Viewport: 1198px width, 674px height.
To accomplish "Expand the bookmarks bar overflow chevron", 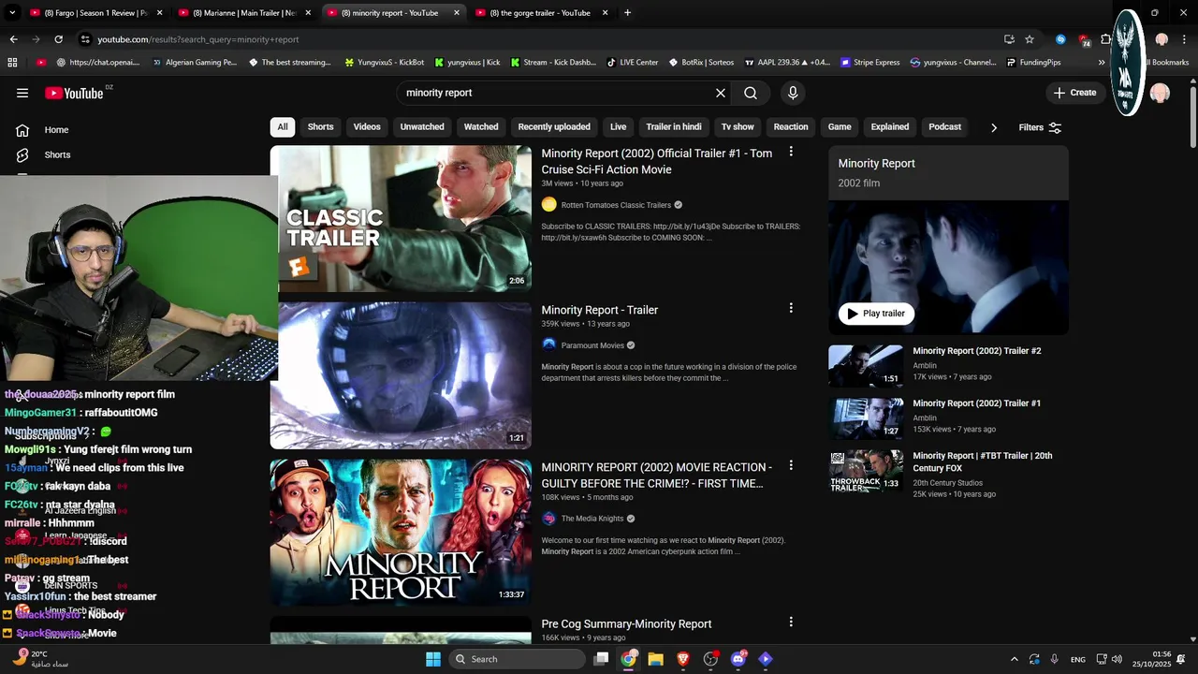I will point(1102,63).
